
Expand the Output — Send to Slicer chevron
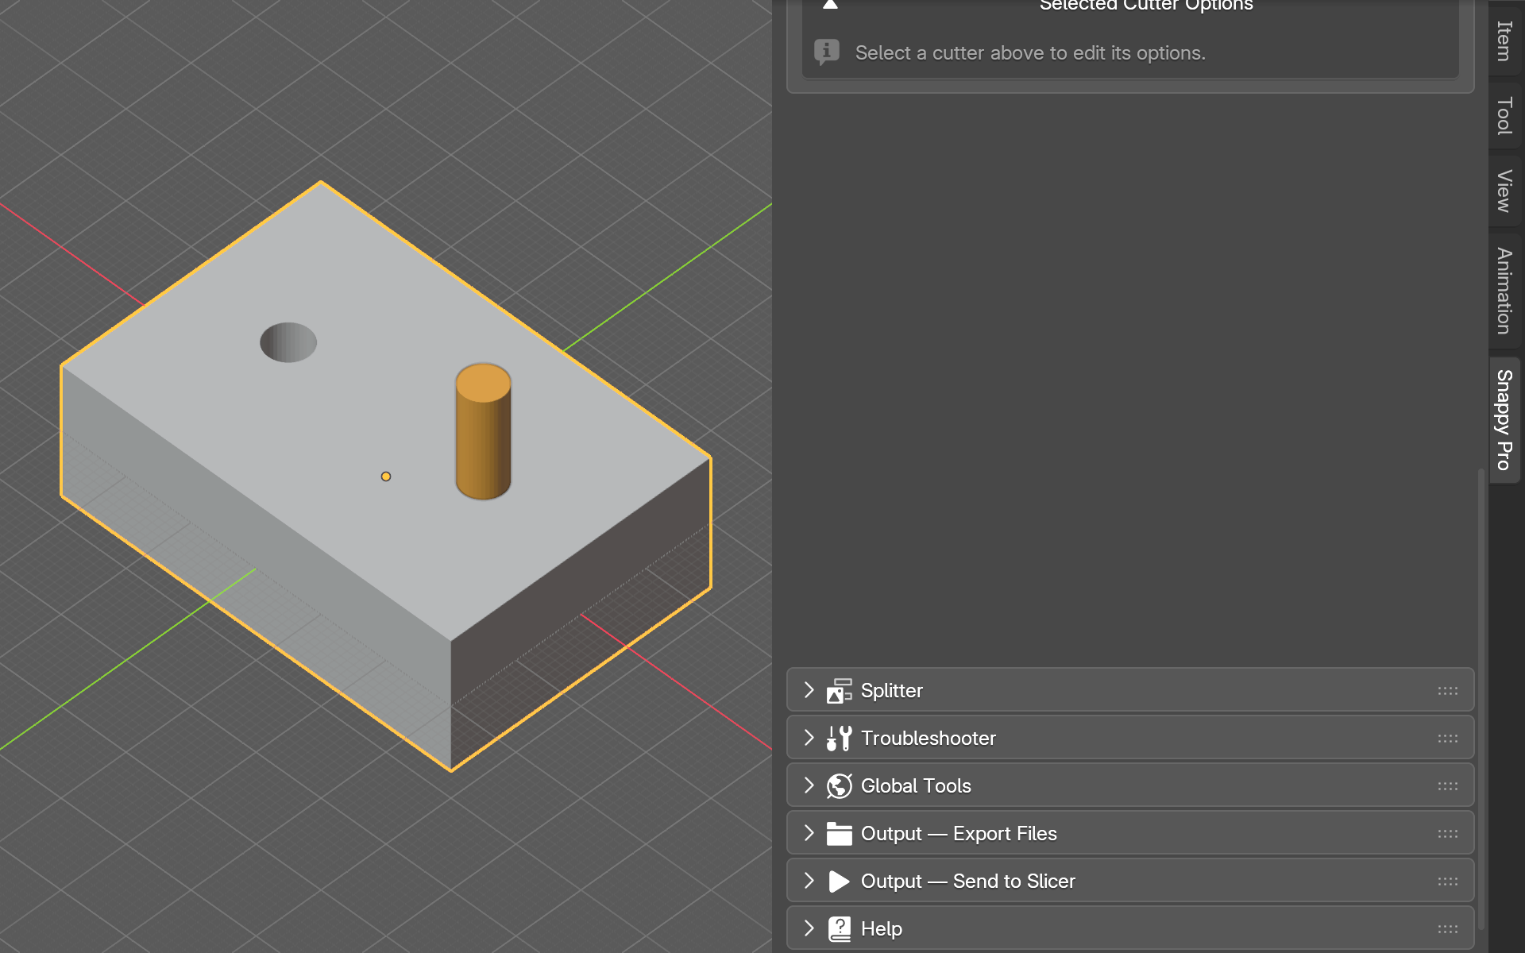(x=809, y=881)
